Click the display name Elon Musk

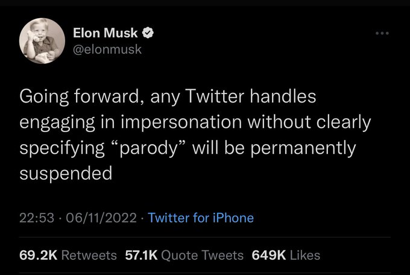point(105,33)
